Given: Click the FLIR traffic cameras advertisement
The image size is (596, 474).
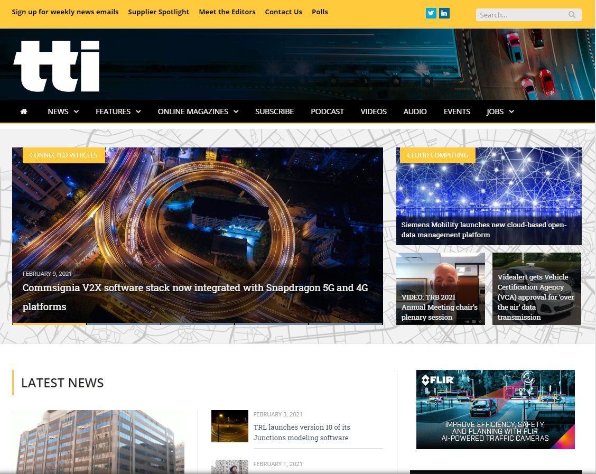Looking at the screenshot, I should [x=495, y=410].
